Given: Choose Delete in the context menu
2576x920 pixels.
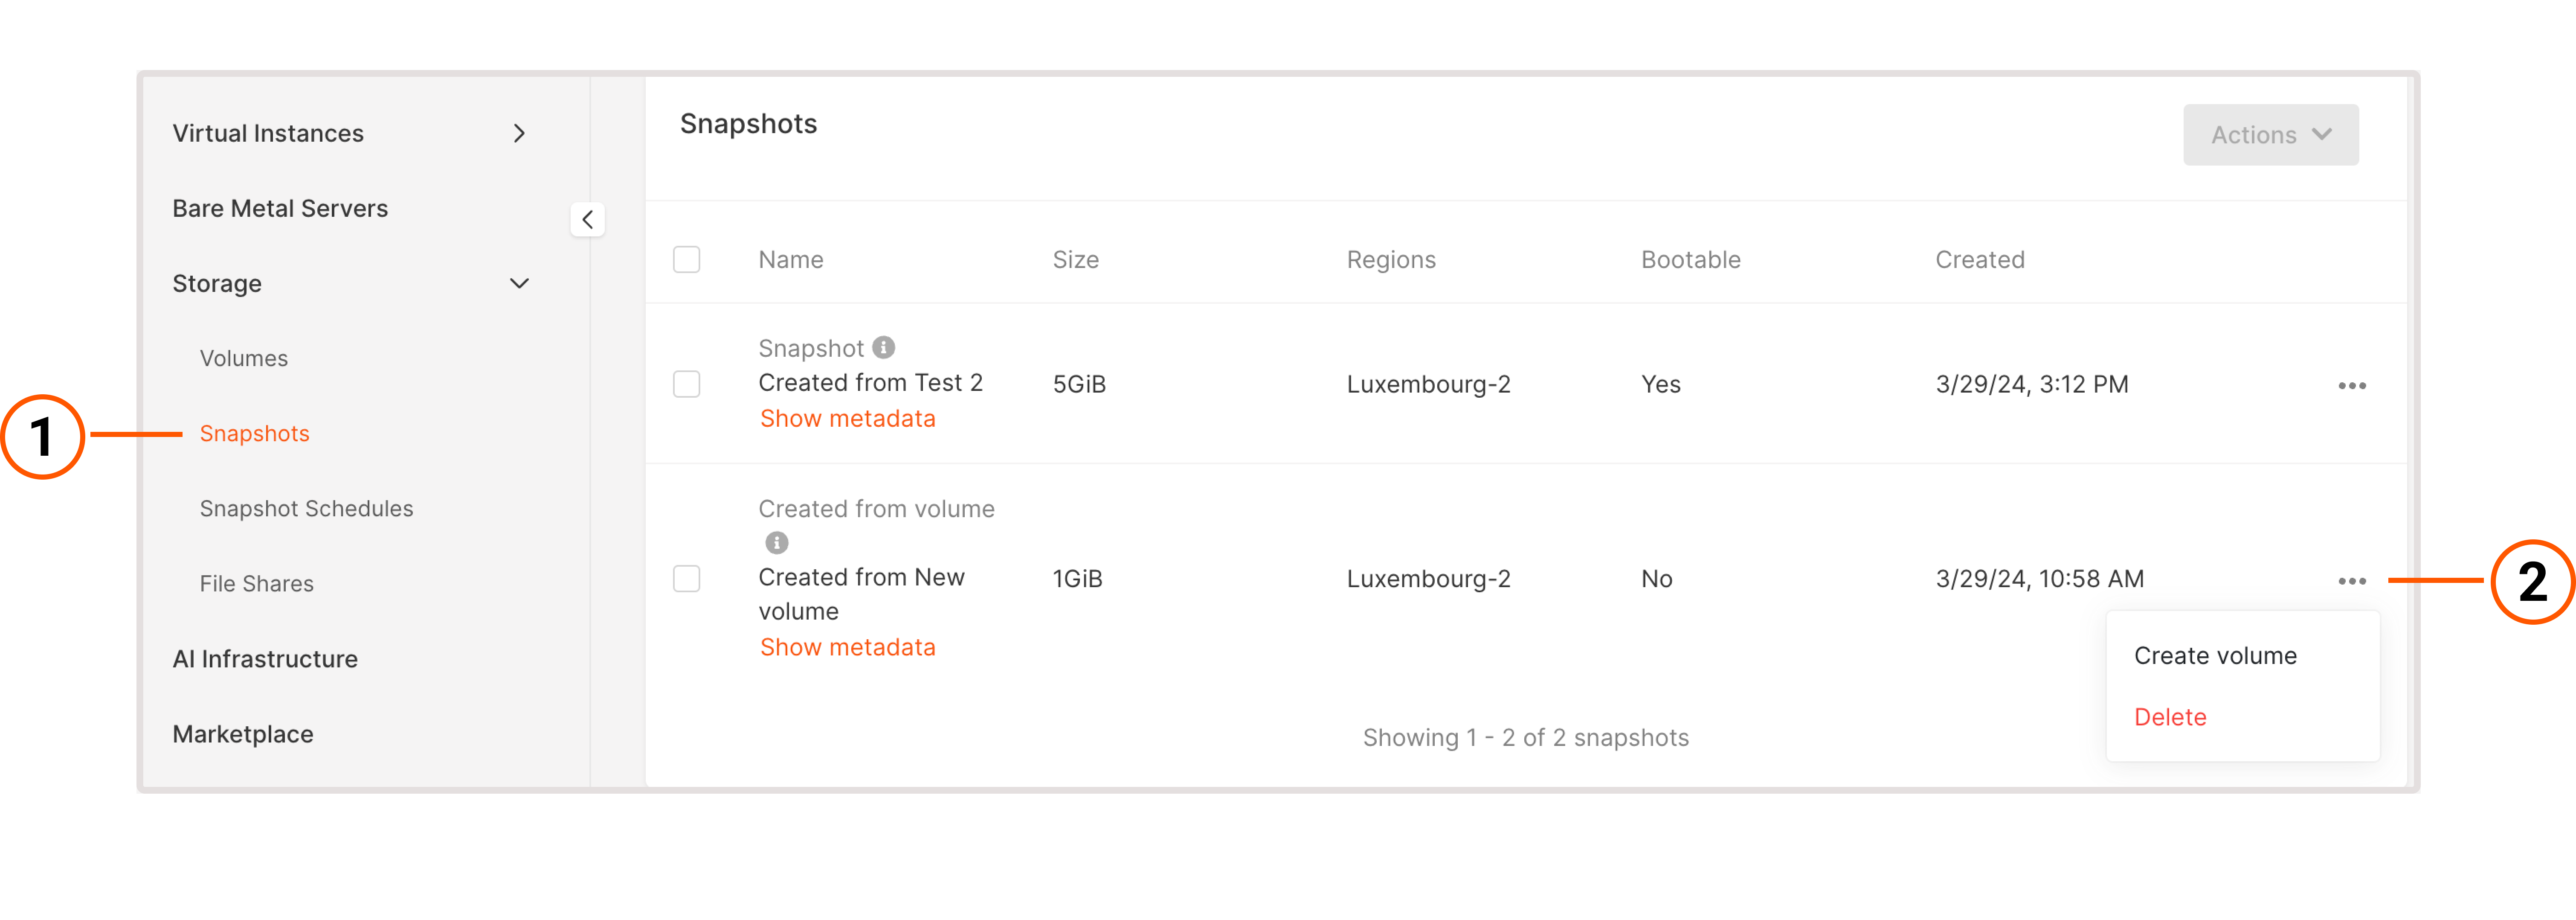Looking at the screenshot, I should coord(2170,716).
